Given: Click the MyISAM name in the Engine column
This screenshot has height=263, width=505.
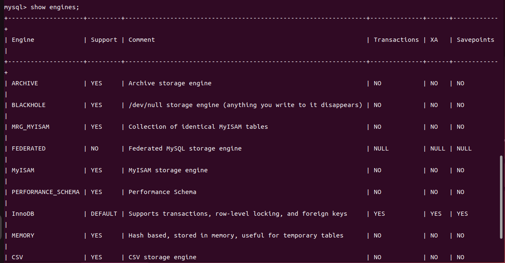Looking at the screenshot, I should 23,170.
